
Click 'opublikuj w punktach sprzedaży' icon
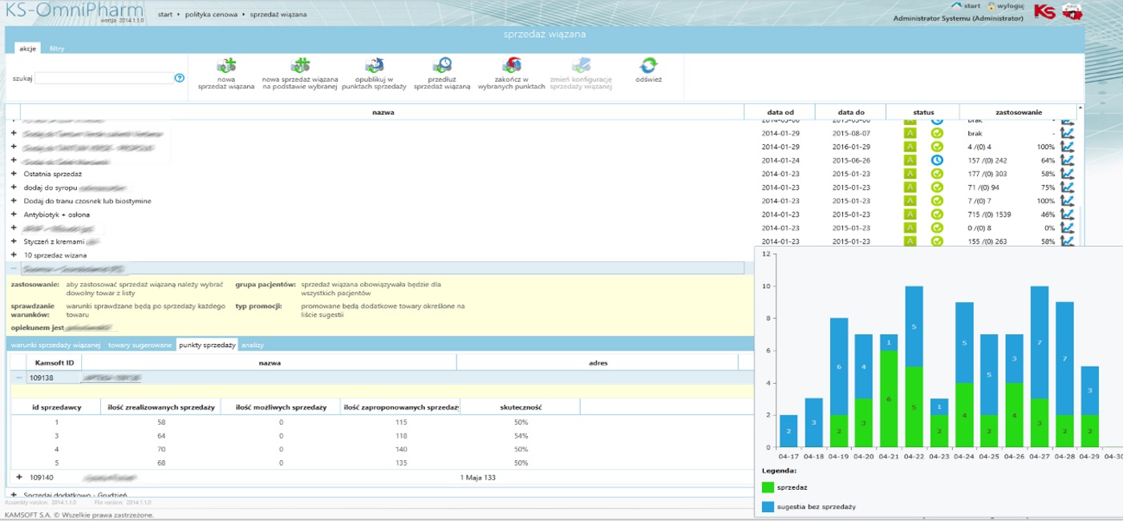coord(374,66)
